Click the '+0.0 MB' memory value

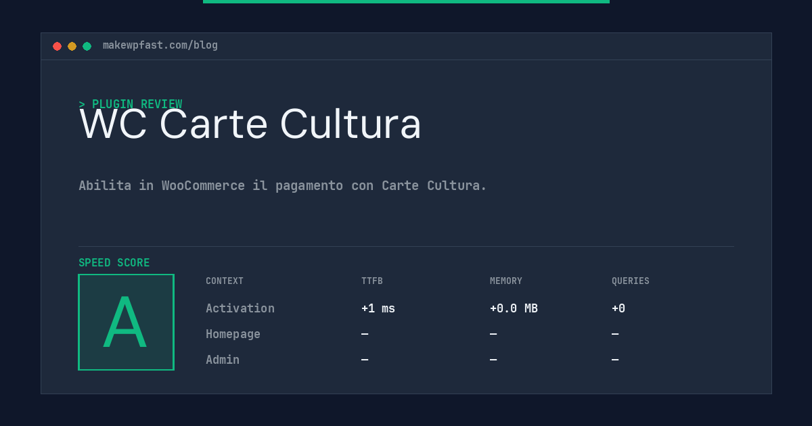point(514,308)
